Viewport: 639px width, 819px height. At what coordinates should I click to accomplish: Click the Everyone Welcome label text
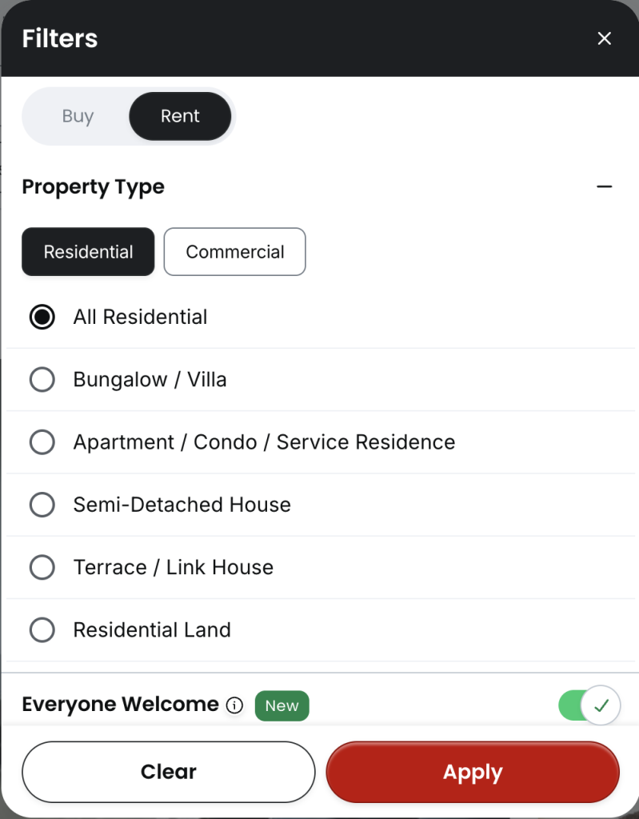point(120,704)
